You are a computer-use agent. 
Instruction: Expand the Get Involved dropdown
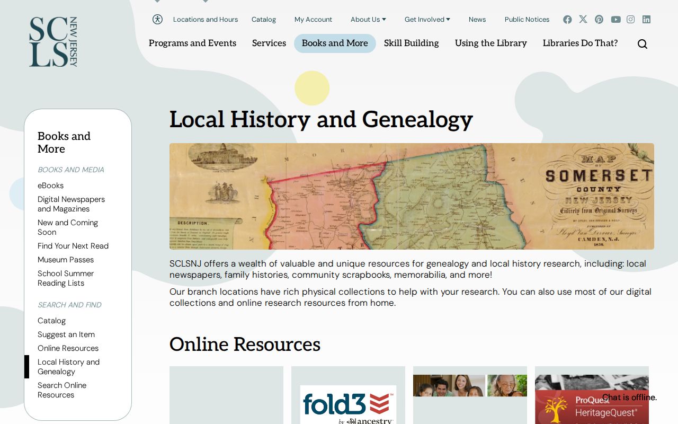[427, 20]
